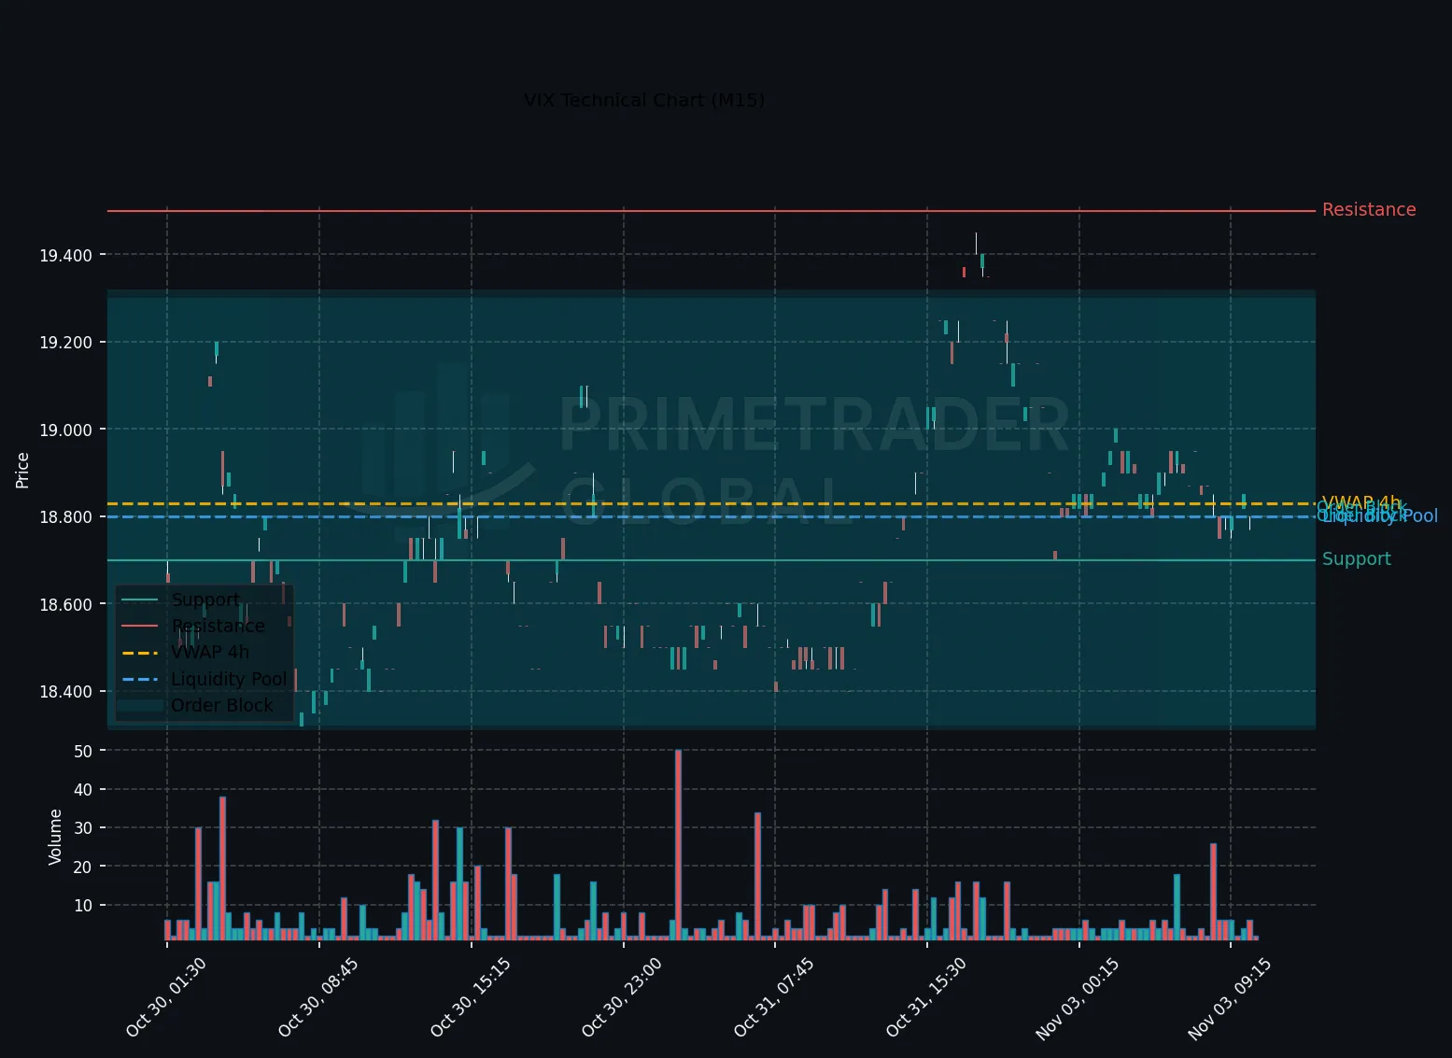Viewport: 1452px width, 1058px height.
Task: Click the 20 tick on the volume axis
Action: click(83, 868)
